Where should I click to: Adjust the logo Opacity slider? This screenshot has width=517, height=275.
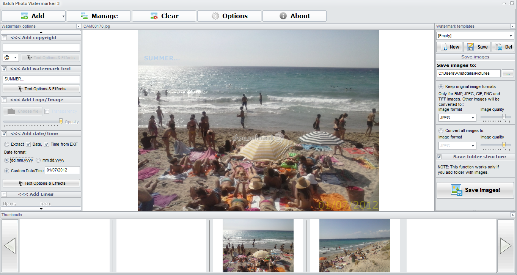[61, 121]
